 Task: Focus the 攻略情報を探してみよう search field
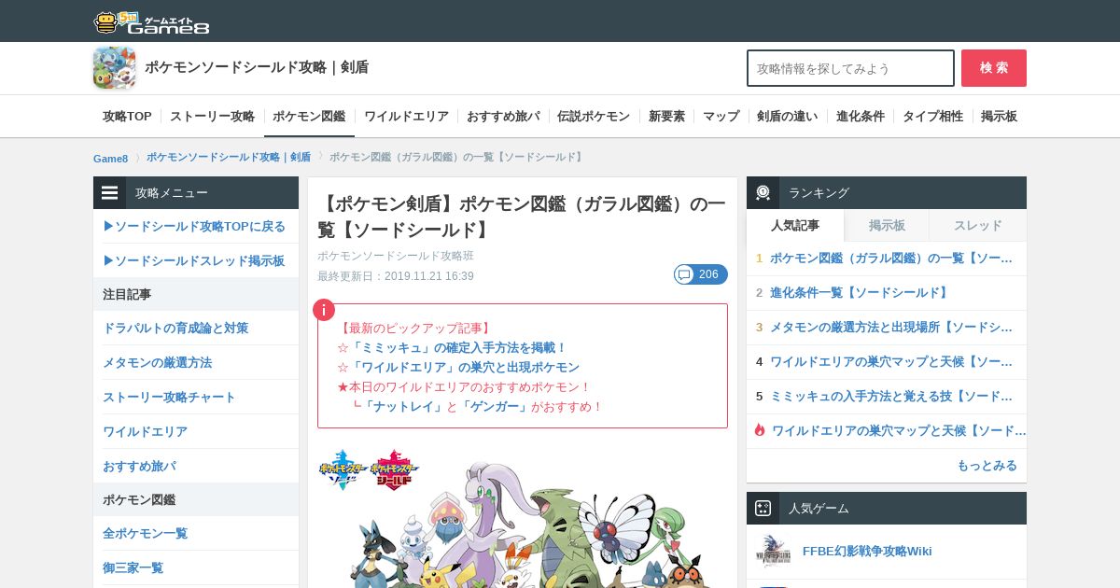coord(850,68)
